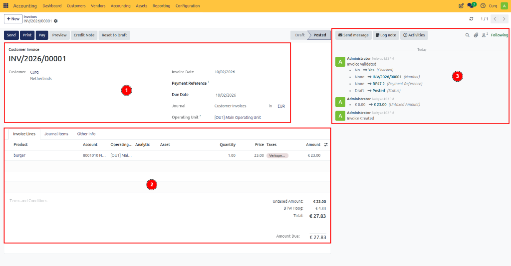
Task: Click the 8001010 account cell
Action: pyautogui.click(x=94, y=155)
